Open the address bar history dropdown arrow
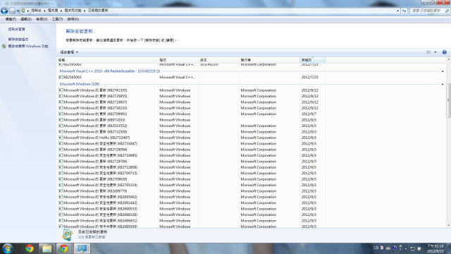This screenshot has width=451, height=254. [397, 11]
